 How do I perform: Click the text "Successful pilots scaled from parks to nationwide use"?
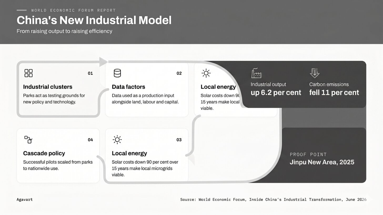[x=58, y=165]
